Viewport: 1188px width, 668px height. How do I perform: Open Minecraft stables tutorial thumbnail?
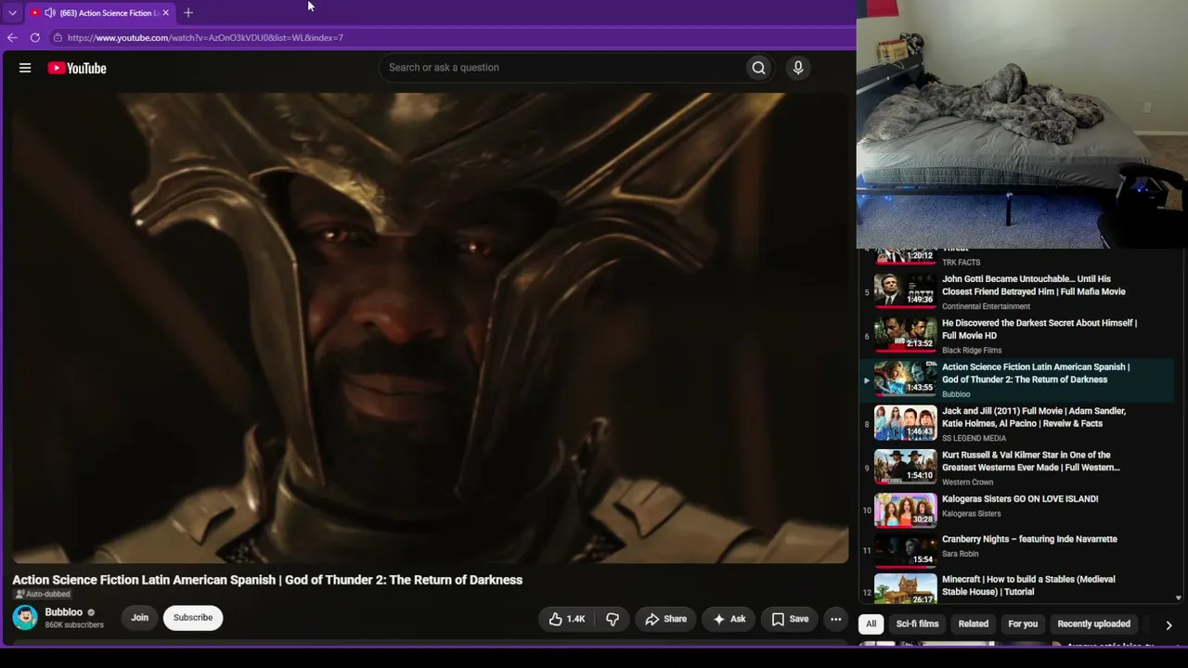pos(905,589)
